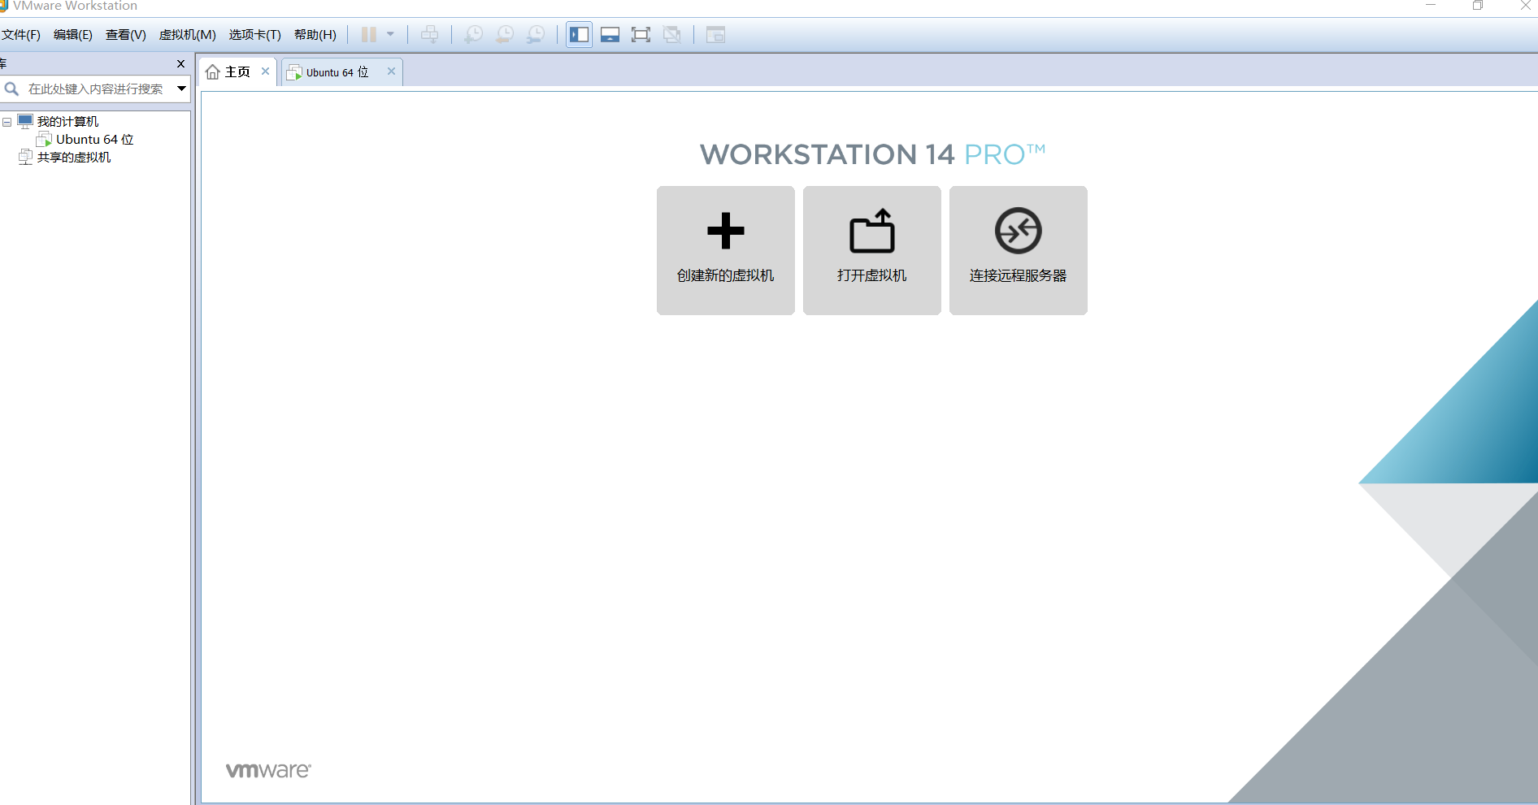Open the 编辑(E) menu
The width and height of the screenshot is (1538, 805).
click(x=73, y=35)
